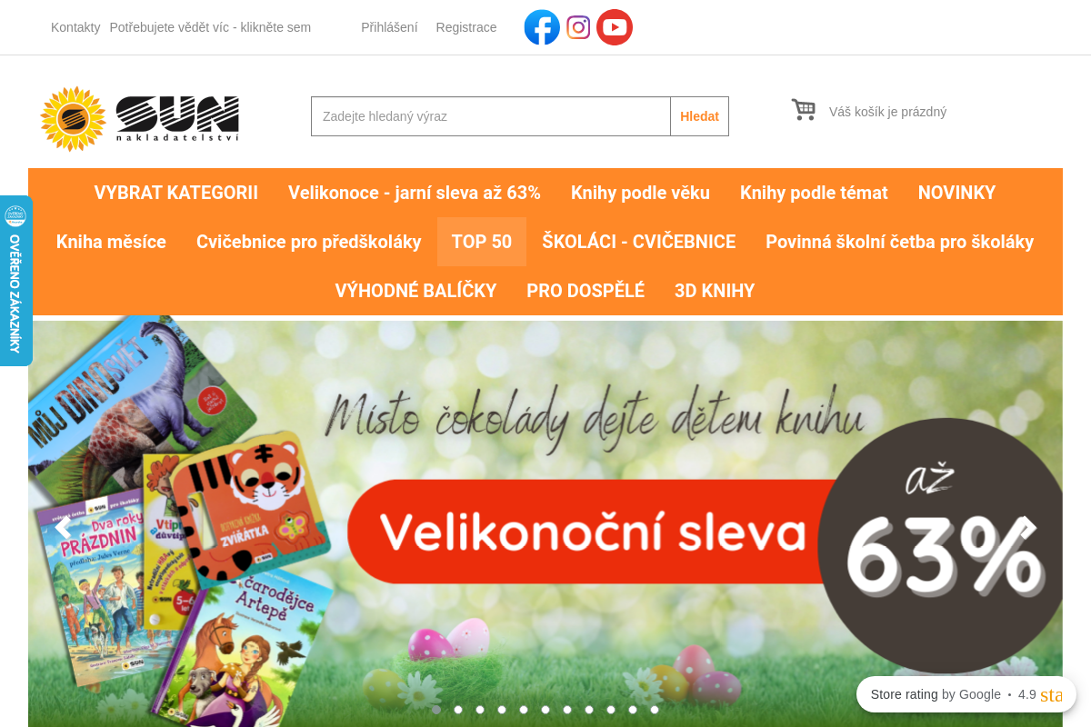Viewport: 1091px width, 727px height.
Task: Select the second carousel dot indicator
Action: point(458,710)
